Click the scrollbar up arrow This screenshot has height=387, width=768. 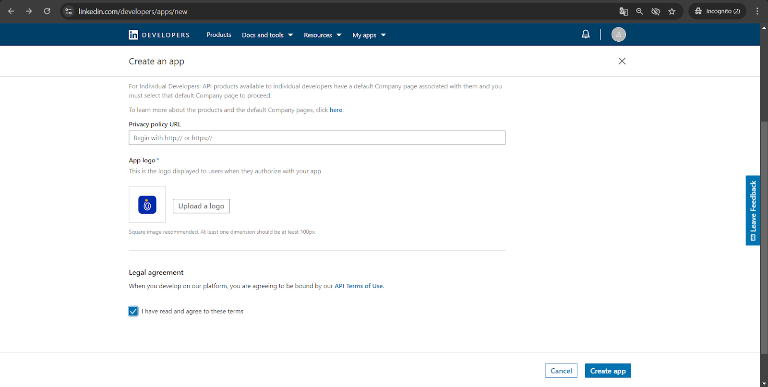click(x=764, y=27)
